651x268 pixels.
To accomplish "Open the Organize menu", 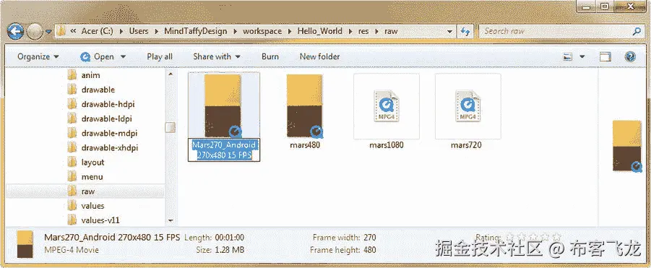I will 38,57.
